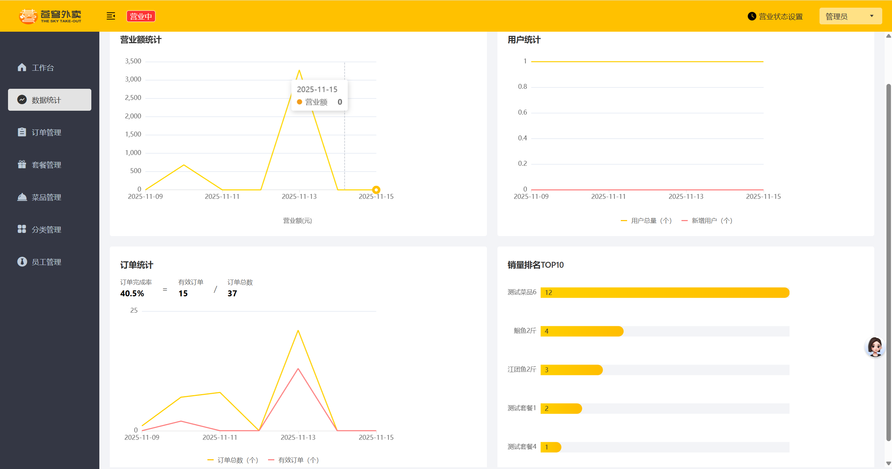Screen dimensions: 892x469
Task: Click the dish cover icon for 菜品管理
Action: pyautogui.click(x=22, y=197)
